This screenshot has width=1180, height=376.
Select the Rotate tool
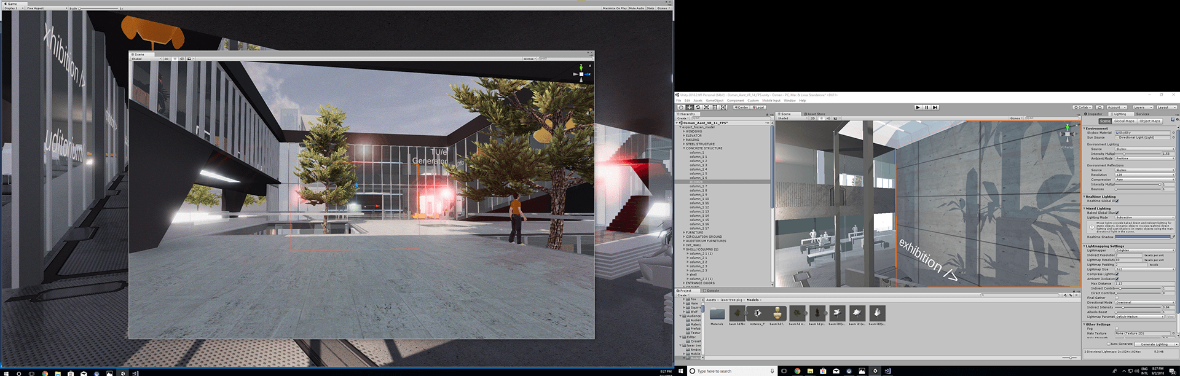pyautogui.click(x=698, y=108)
